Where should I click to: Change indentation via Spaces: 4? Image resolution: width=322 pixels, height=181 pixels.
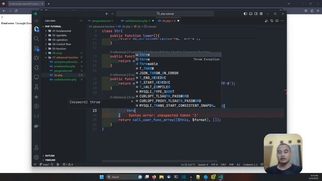203,164
